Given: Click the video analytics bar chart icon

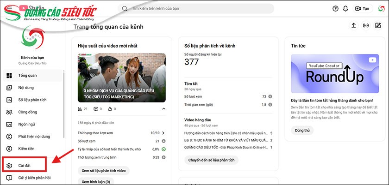Looking at the screenshot, I should (x=80, y=109).
